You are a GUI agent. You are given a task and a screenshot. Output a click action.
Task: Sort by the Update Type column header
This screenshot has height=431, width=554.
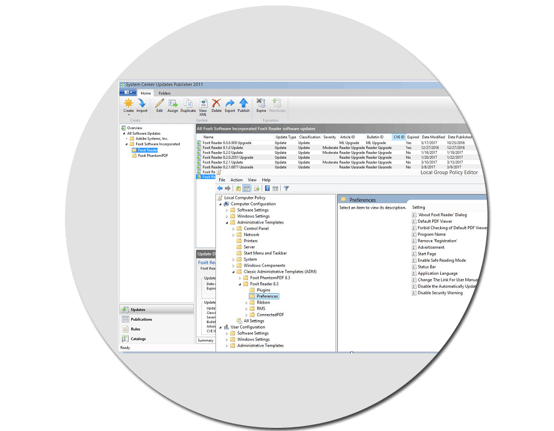(x=285, y=137)
